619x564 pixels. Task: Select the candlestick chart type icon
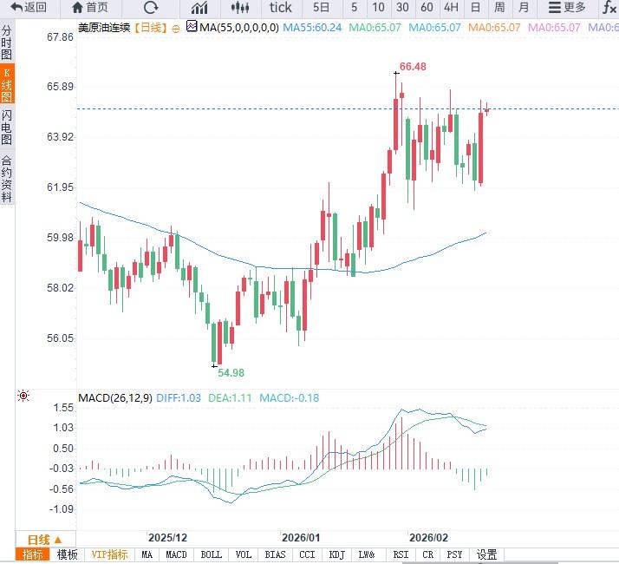[242, 8]
